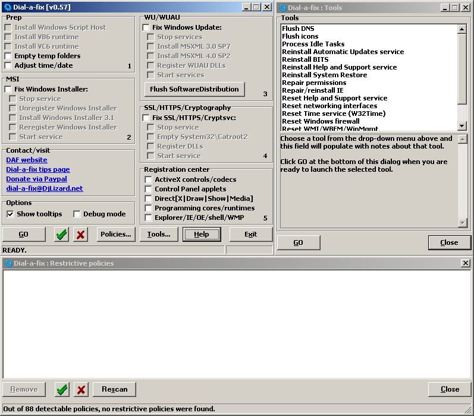
Task: Click GO in the Tools window
Action: (x=298, y=242)
